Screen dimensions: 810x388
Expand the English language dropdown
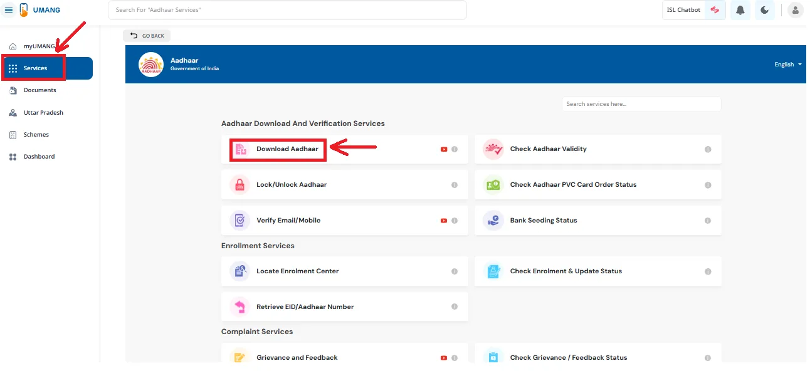[788, 65]
